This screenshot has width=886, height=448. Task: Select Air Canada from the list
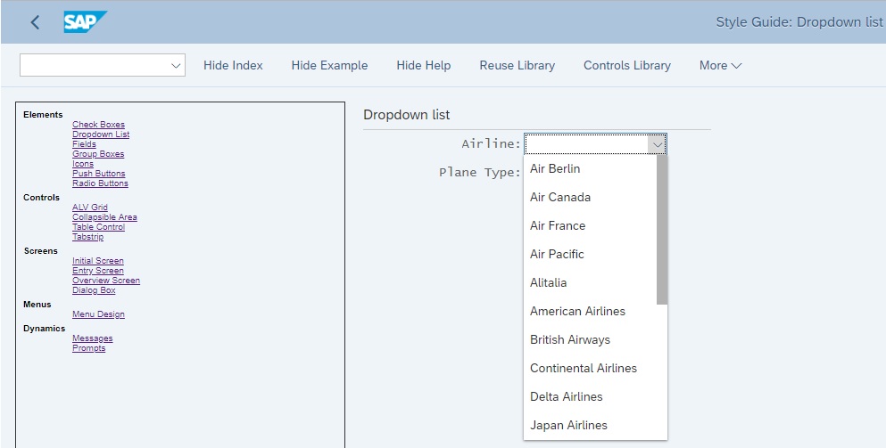click(591, 197)
